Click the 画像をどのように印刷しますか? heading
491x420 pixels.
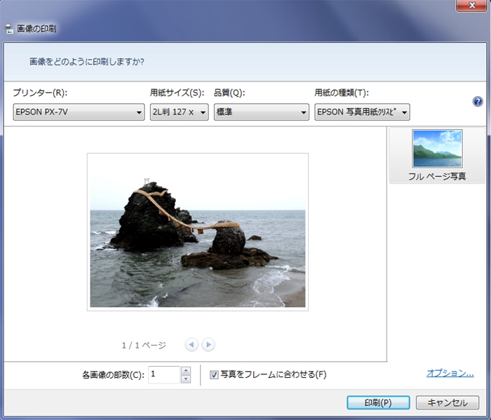pos(87,61)
